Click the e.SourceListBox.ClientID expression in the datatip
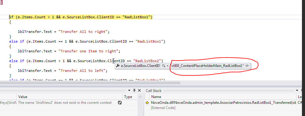305x116 pixels. point(140,66)
